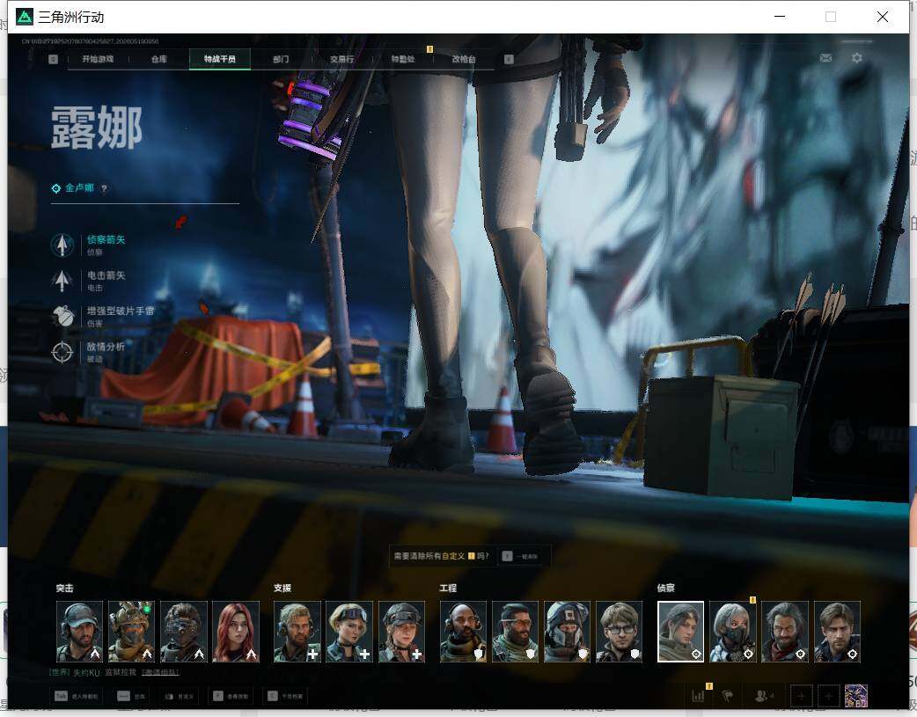Click the 金卢娜 operator name label
The image size is (917, 717).
pos(79,188)
